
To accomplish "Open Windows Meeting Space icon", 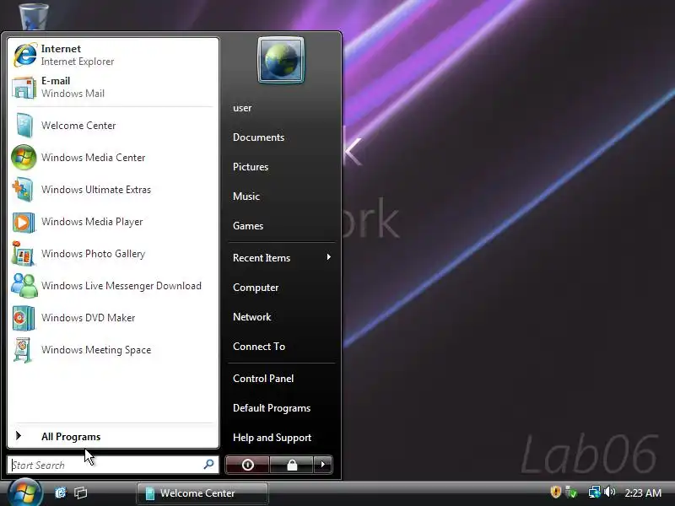I will (x=24, y=350).
